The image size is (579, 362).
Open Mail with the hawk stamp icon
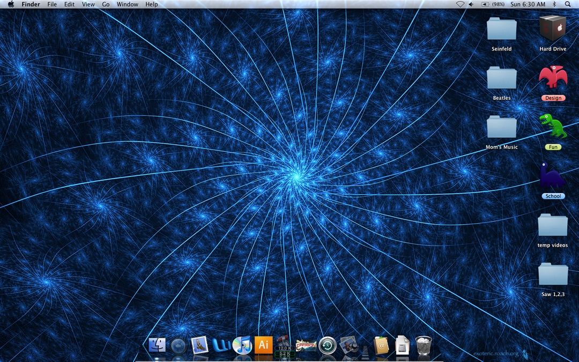point(200,345)
